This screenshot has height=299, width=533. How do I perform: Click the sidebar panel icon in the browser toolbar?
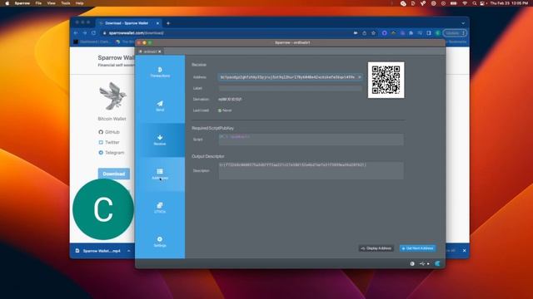coord(429,33)
